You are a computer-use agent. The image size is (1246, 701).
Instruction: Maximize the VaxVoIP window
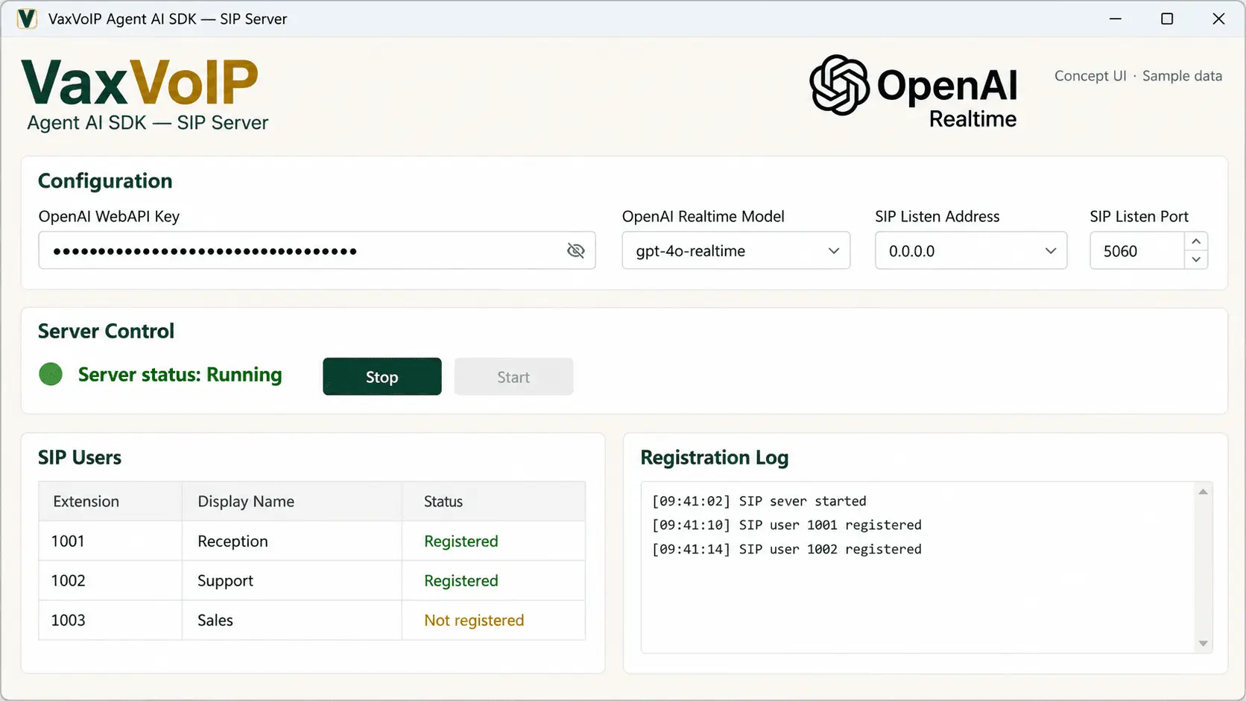[1167, 19]
